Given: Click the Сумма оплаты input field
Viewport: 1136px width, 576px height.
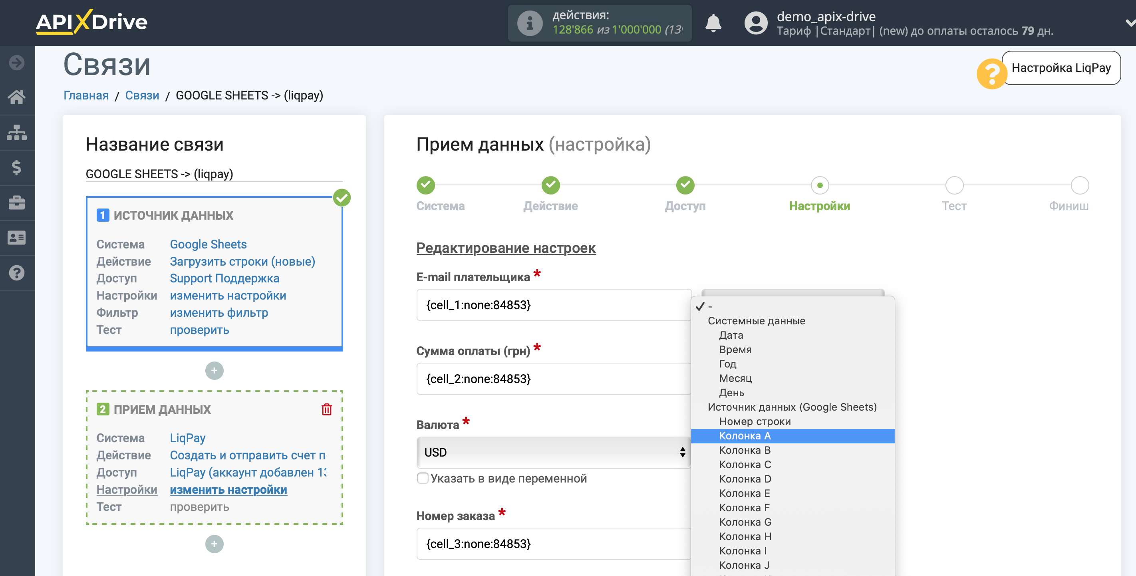Looking at the screenshot, I should tap(554, 379).
